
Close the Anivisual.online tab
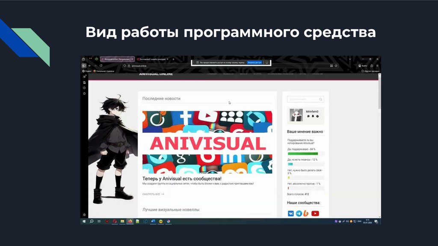(133, 59)
